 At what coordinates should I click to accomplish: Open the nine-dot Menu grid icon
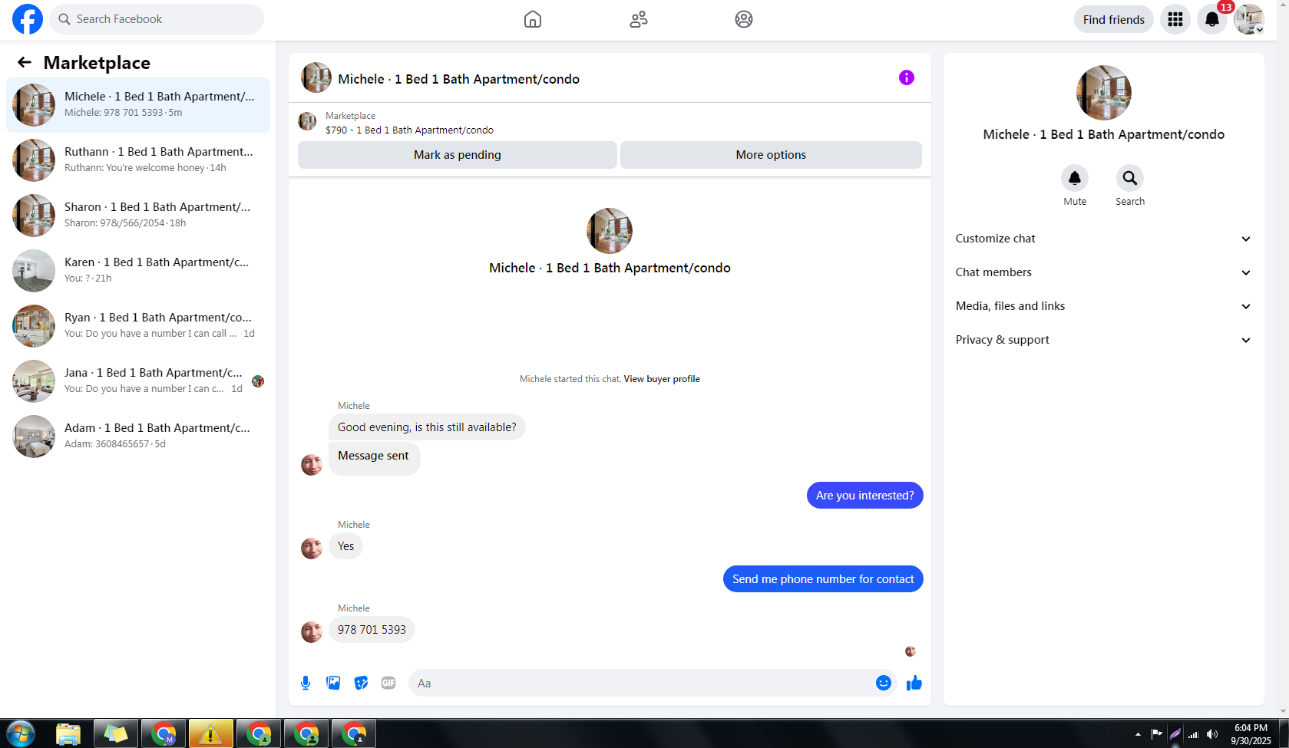[1175, 19]
